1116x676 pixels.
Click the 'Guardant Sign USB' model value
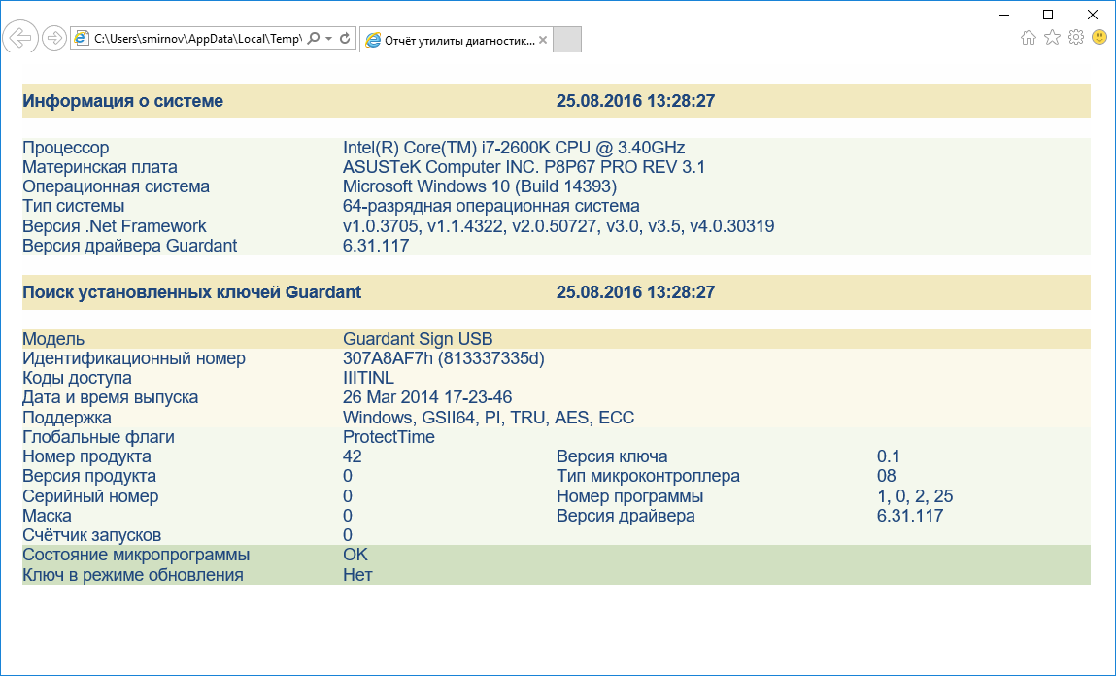pos(418,339)
